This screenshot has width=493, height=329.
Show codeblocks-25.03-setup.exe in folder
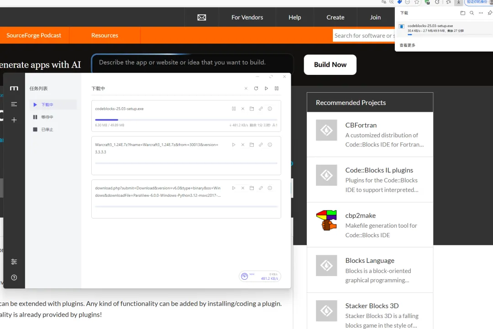tap(252, 109)
